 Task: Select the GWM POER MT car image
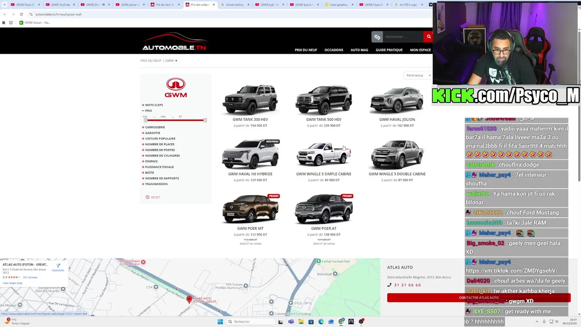click(250, 209)
